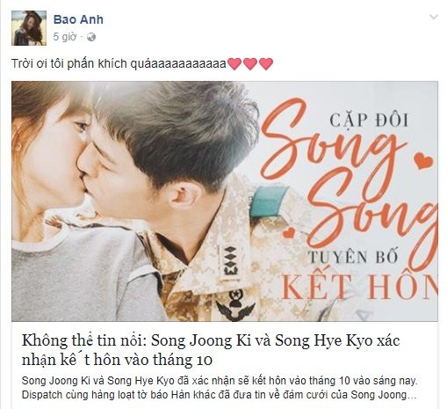
Task: Click the globe public-audience icon
Action: point(91,37)
